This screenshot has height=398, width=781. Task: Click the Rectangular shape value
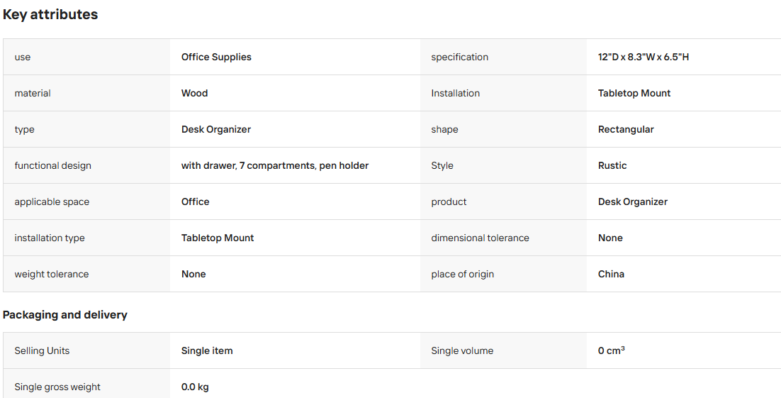pyautogui.click(x=626, y=129)
